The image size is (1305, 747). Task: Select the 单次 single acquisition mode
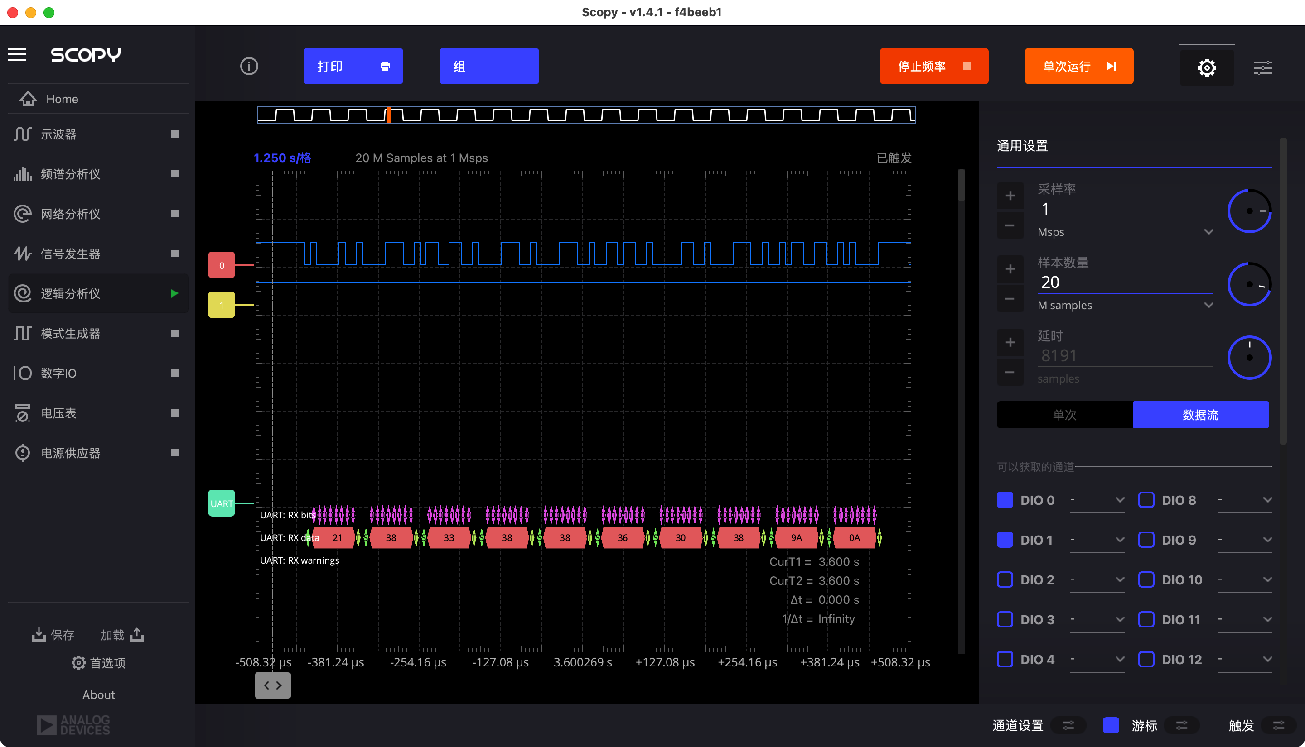click(1064, 415)
